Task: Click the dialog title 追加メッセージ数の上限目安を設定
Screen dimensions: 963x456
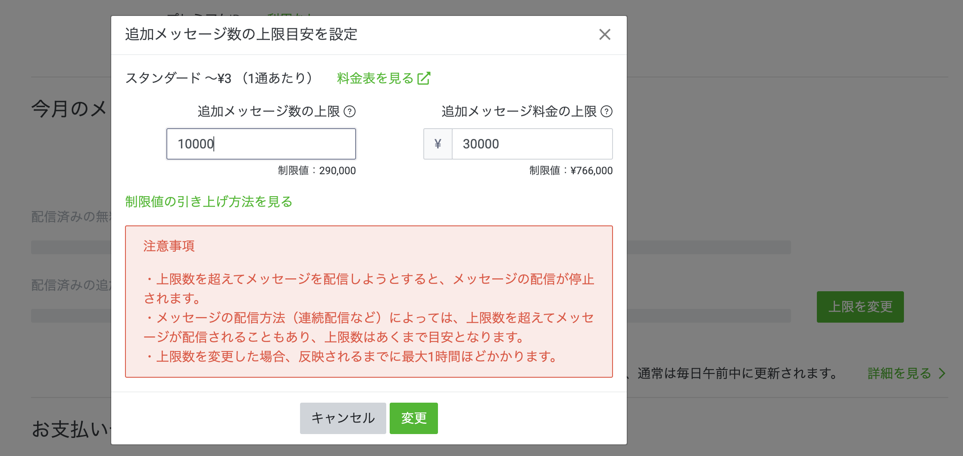Action: point(241,34)
